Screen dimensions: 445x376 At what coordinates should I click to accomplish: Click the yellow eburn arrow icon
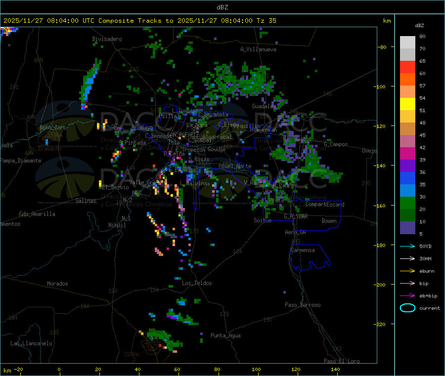407,271
